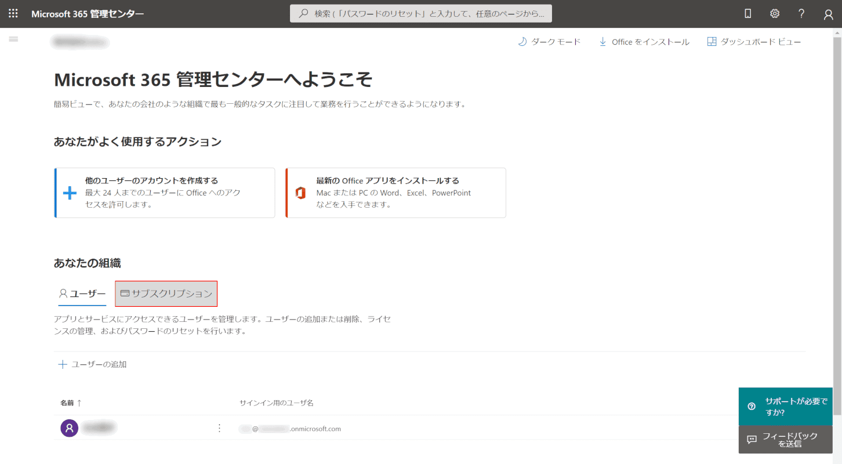Click the dashboard layout icon
Screen dimensions: 842x464
tap(712, 42)
